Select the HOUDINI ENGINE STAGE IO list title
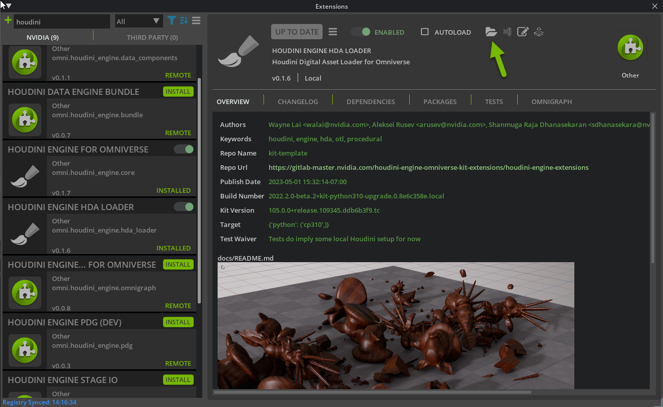Image resolution: width=663 pixels, height=407 pixels. tap(63, 380)
